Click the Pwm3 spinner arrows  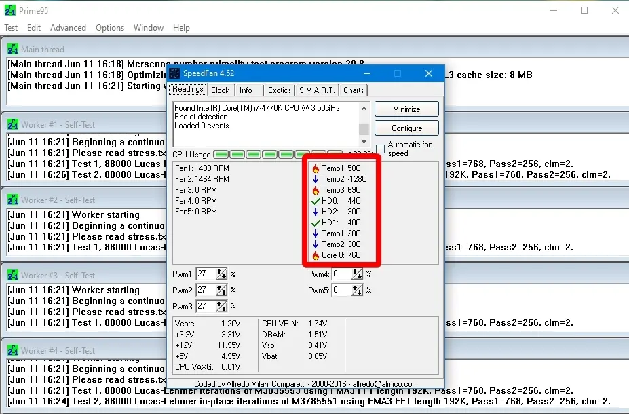221,307
